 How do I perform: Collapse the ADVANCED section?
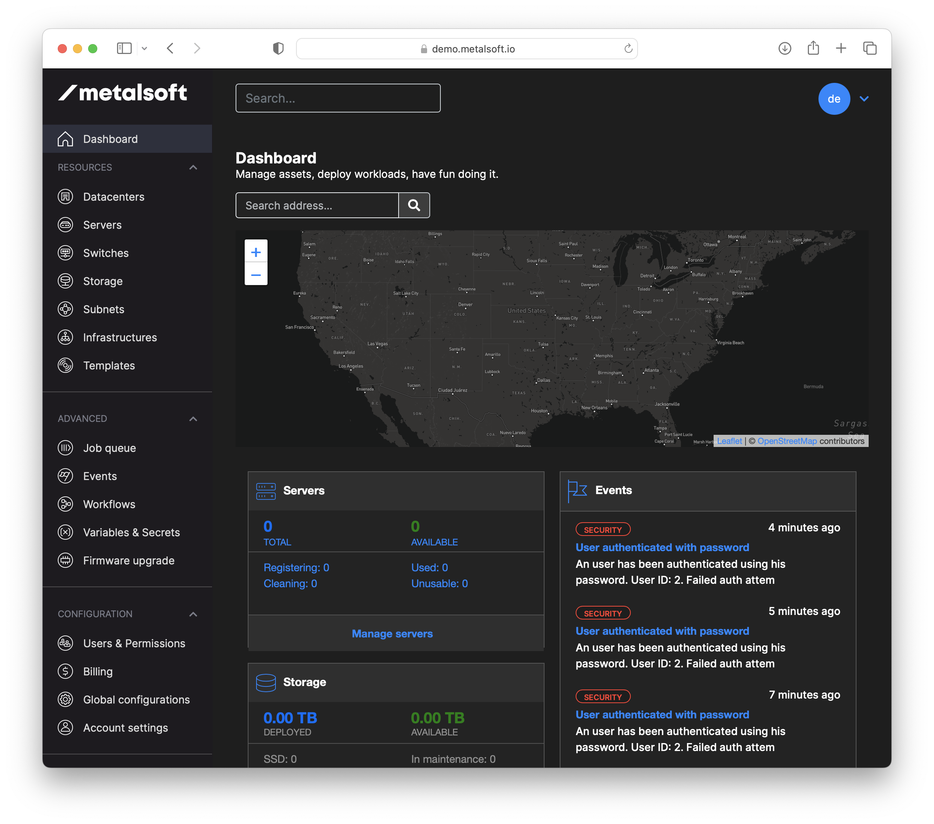pos(193,418)
